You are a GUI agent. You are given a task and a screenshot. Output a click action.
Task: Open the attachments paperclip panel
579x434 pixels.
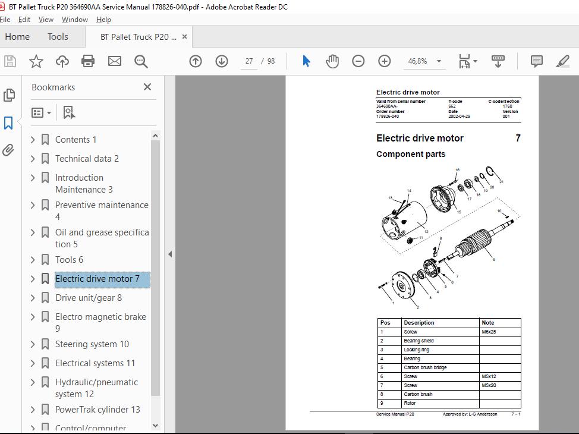click(8, 150)
